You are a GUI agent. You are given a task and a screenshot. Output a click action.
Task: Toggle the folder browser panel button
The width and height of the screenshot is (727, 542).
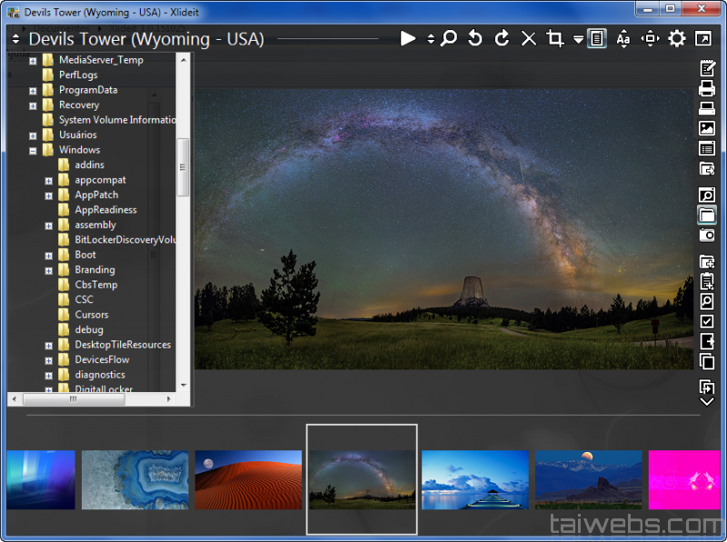coord(707,215)
